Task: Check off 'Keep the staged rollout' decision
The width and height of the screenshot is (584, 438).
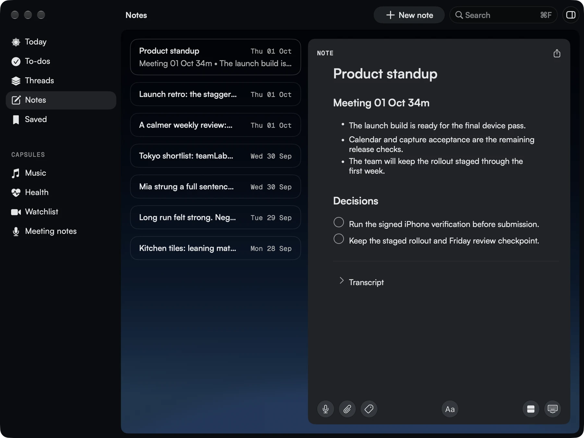Action: click(339, 239)
